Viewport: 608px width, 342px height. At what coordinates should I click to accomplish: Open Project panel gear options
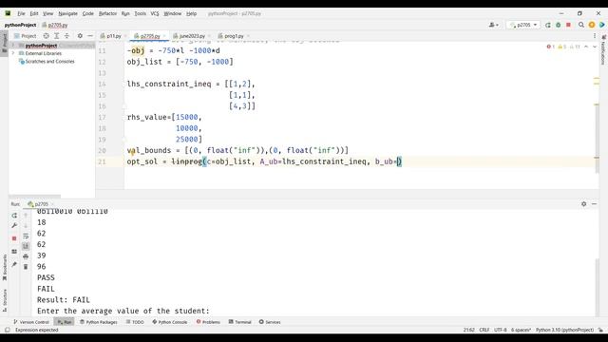click(x=80, y=36)
